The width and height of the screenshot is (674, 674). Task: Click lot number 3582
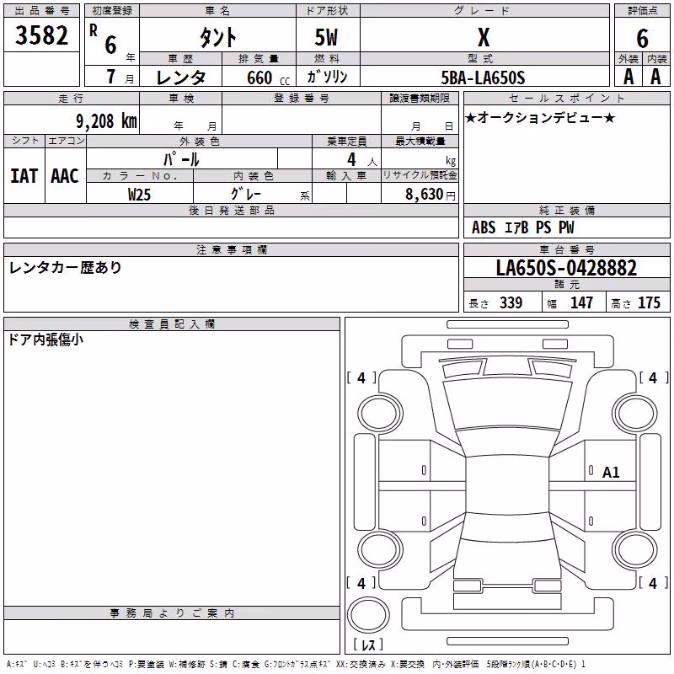[41, 35]
